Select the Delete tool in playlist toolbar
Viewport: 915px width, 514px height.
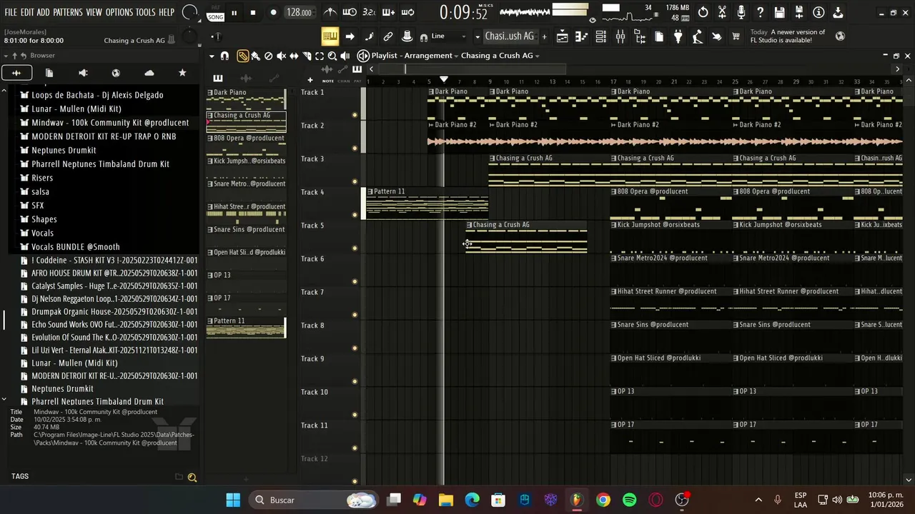click(x=268, y=56)
